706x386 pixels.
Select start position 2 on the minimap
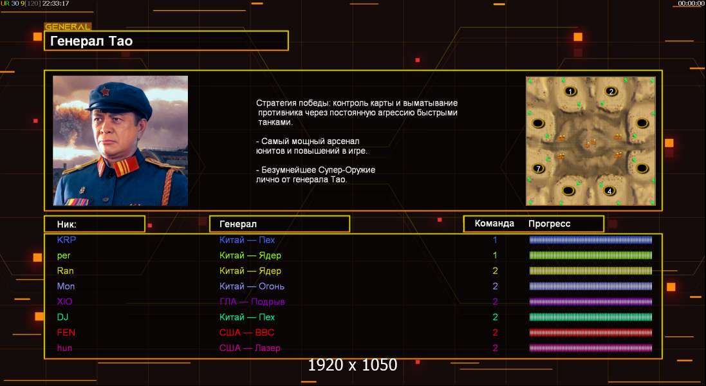point(611,91)
